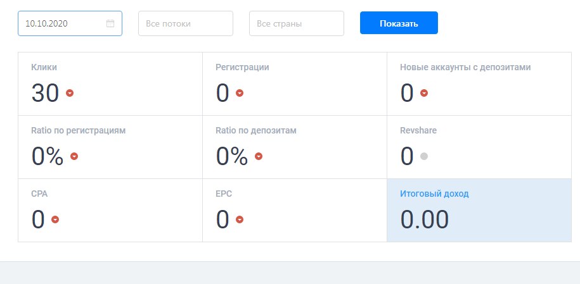Click the 0% value under Ratio по депозитам
The width and height of the screenshot is (580, 284).
(x=232, y=156)
